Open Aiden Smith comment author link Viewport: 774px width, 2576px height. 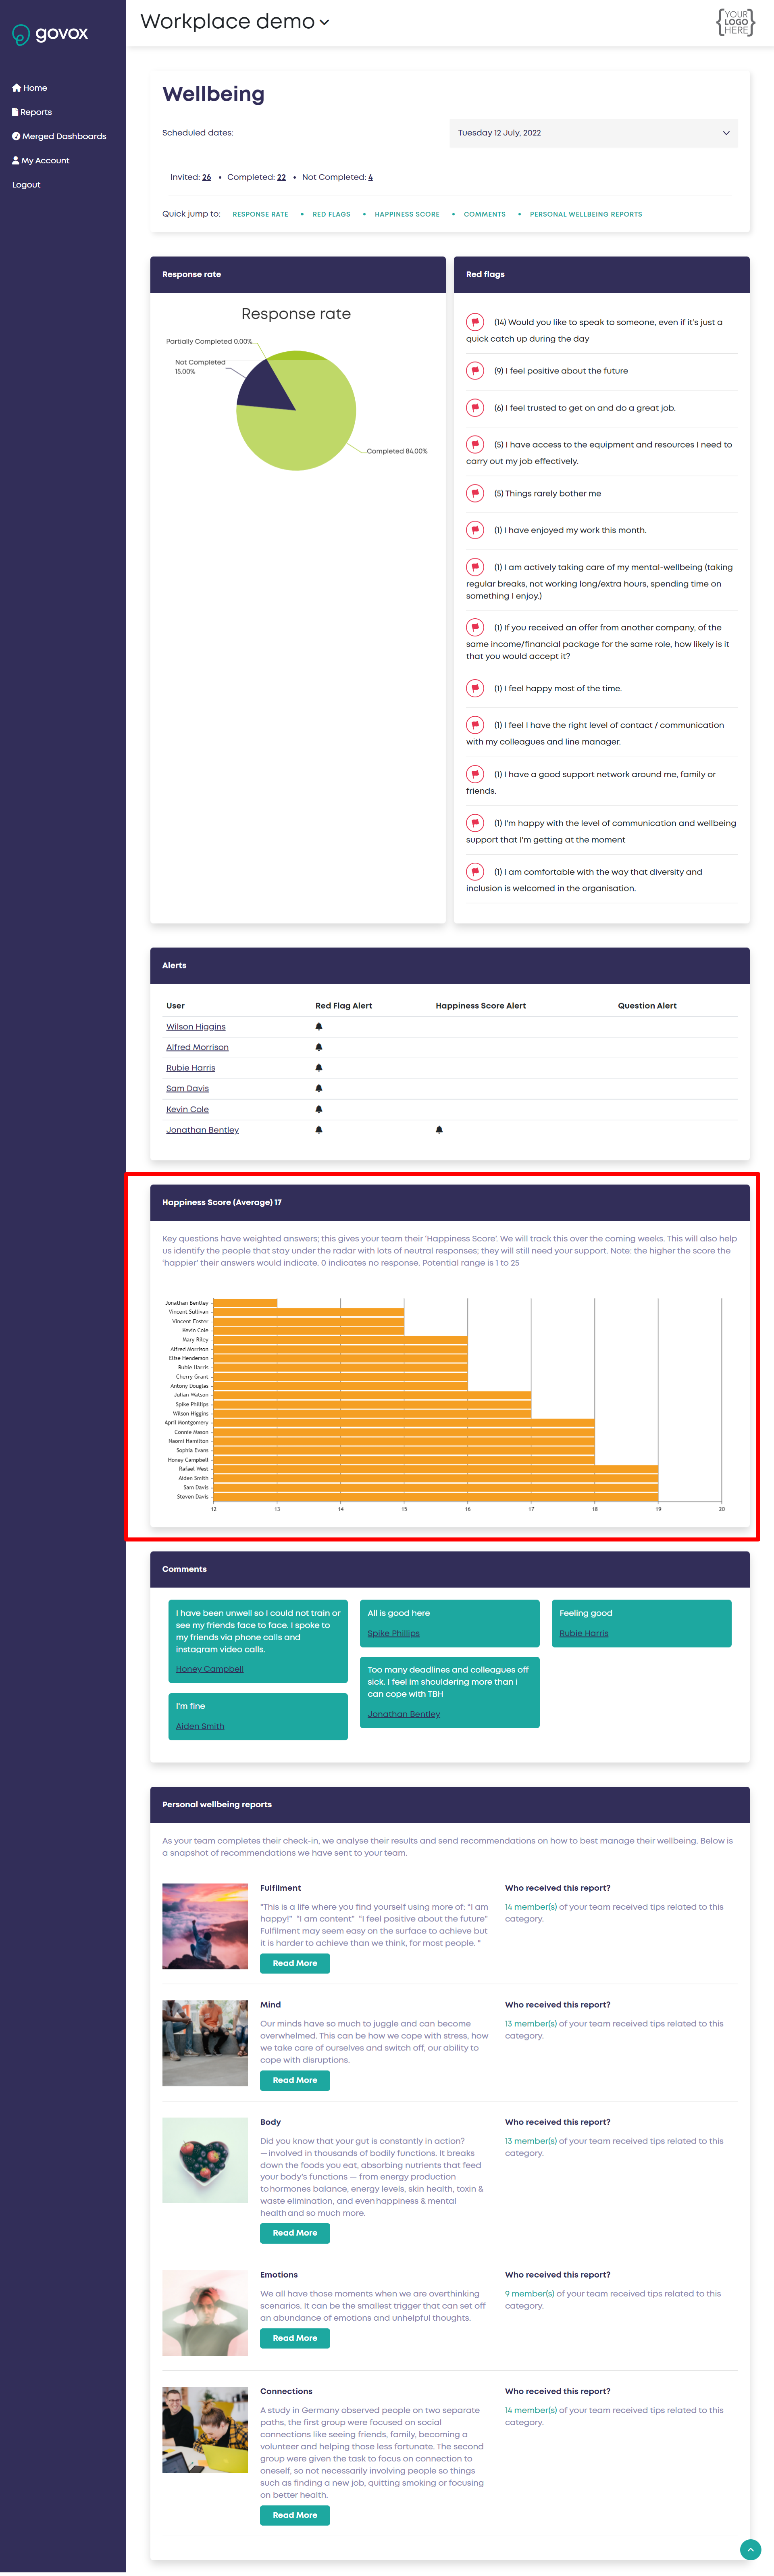click(x=200, y=1726)
